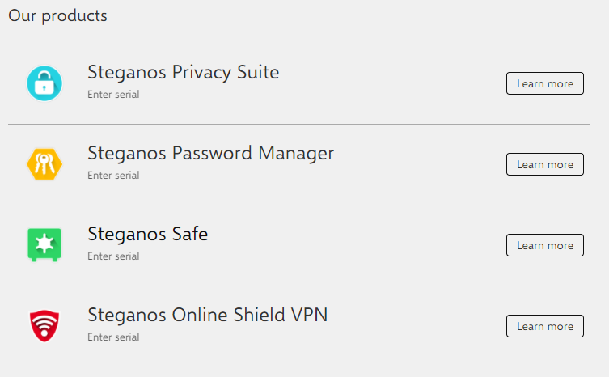Click Enter serial under Password Manager
This screenshot has height=377, width=609.
point(113,176)
